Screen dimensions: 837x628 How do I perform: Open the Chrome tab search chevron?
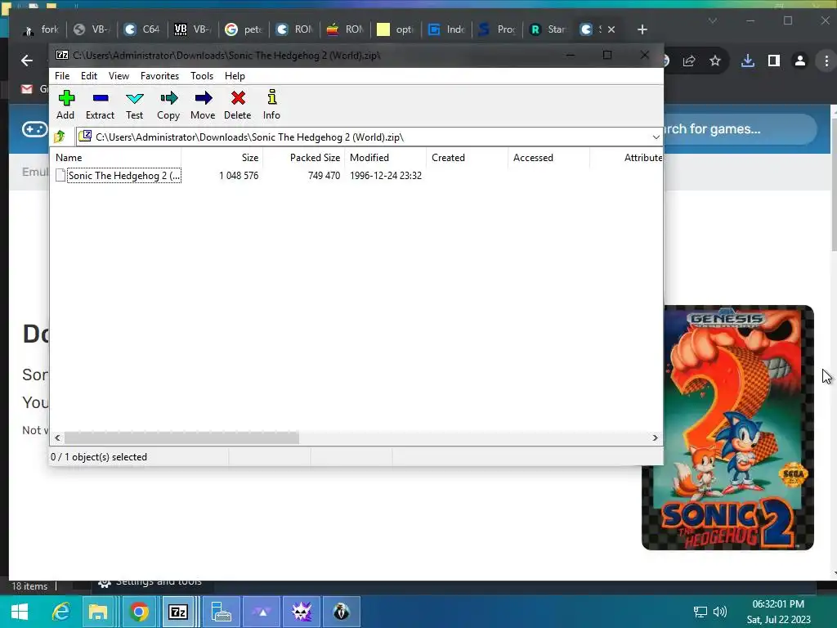click(x=713, y=20)
